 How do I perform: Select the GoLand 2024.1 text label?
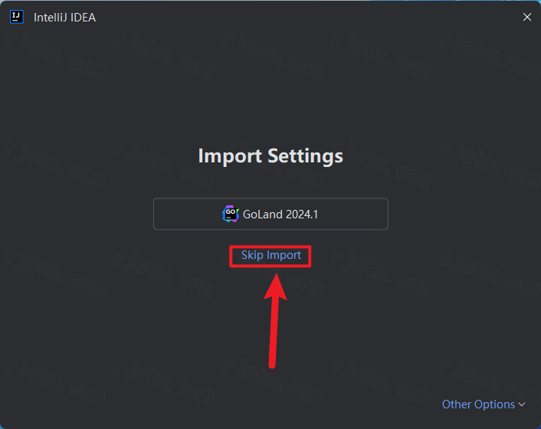click(x=280, y=214)
